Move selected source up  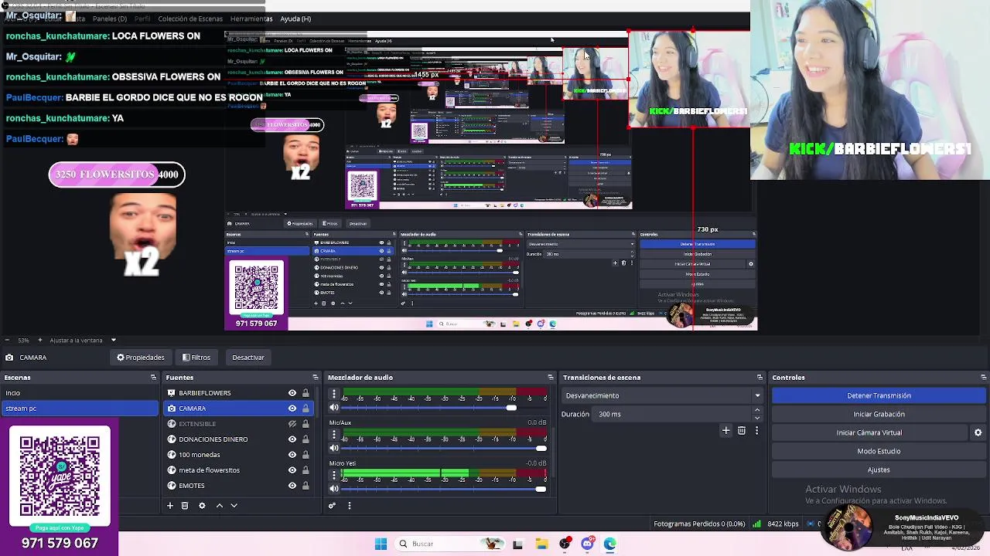coord(219,506)
